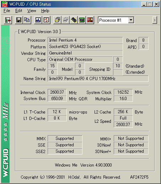
Task: Click the AF2472F5 code text
Action: click(x=139, y=177)
